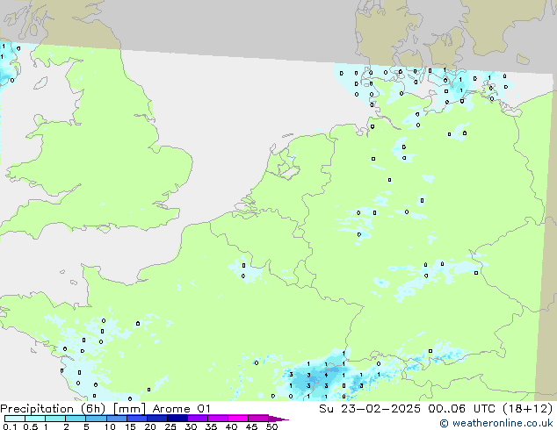Click the '10' legend scale value

[x=110, y=426]
